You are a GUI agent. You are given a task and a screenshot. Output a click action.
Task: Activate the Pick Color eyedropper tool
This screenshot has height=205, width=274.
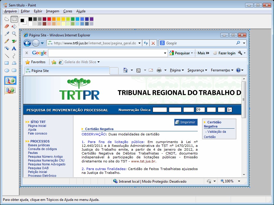[x=7, y=33]
